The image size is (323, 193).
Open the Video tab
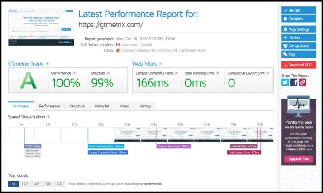coord(124,106)
